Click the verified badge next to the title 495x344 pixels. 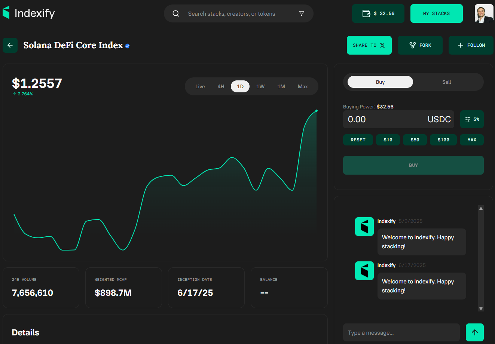point(127,46)
